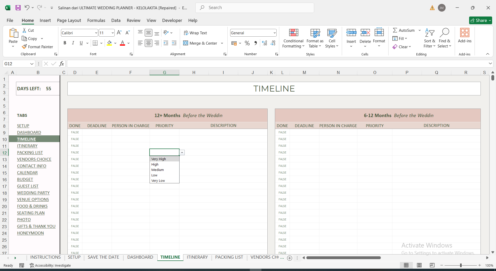
Task: Decrease the cell indent
Action: (166, 43)
